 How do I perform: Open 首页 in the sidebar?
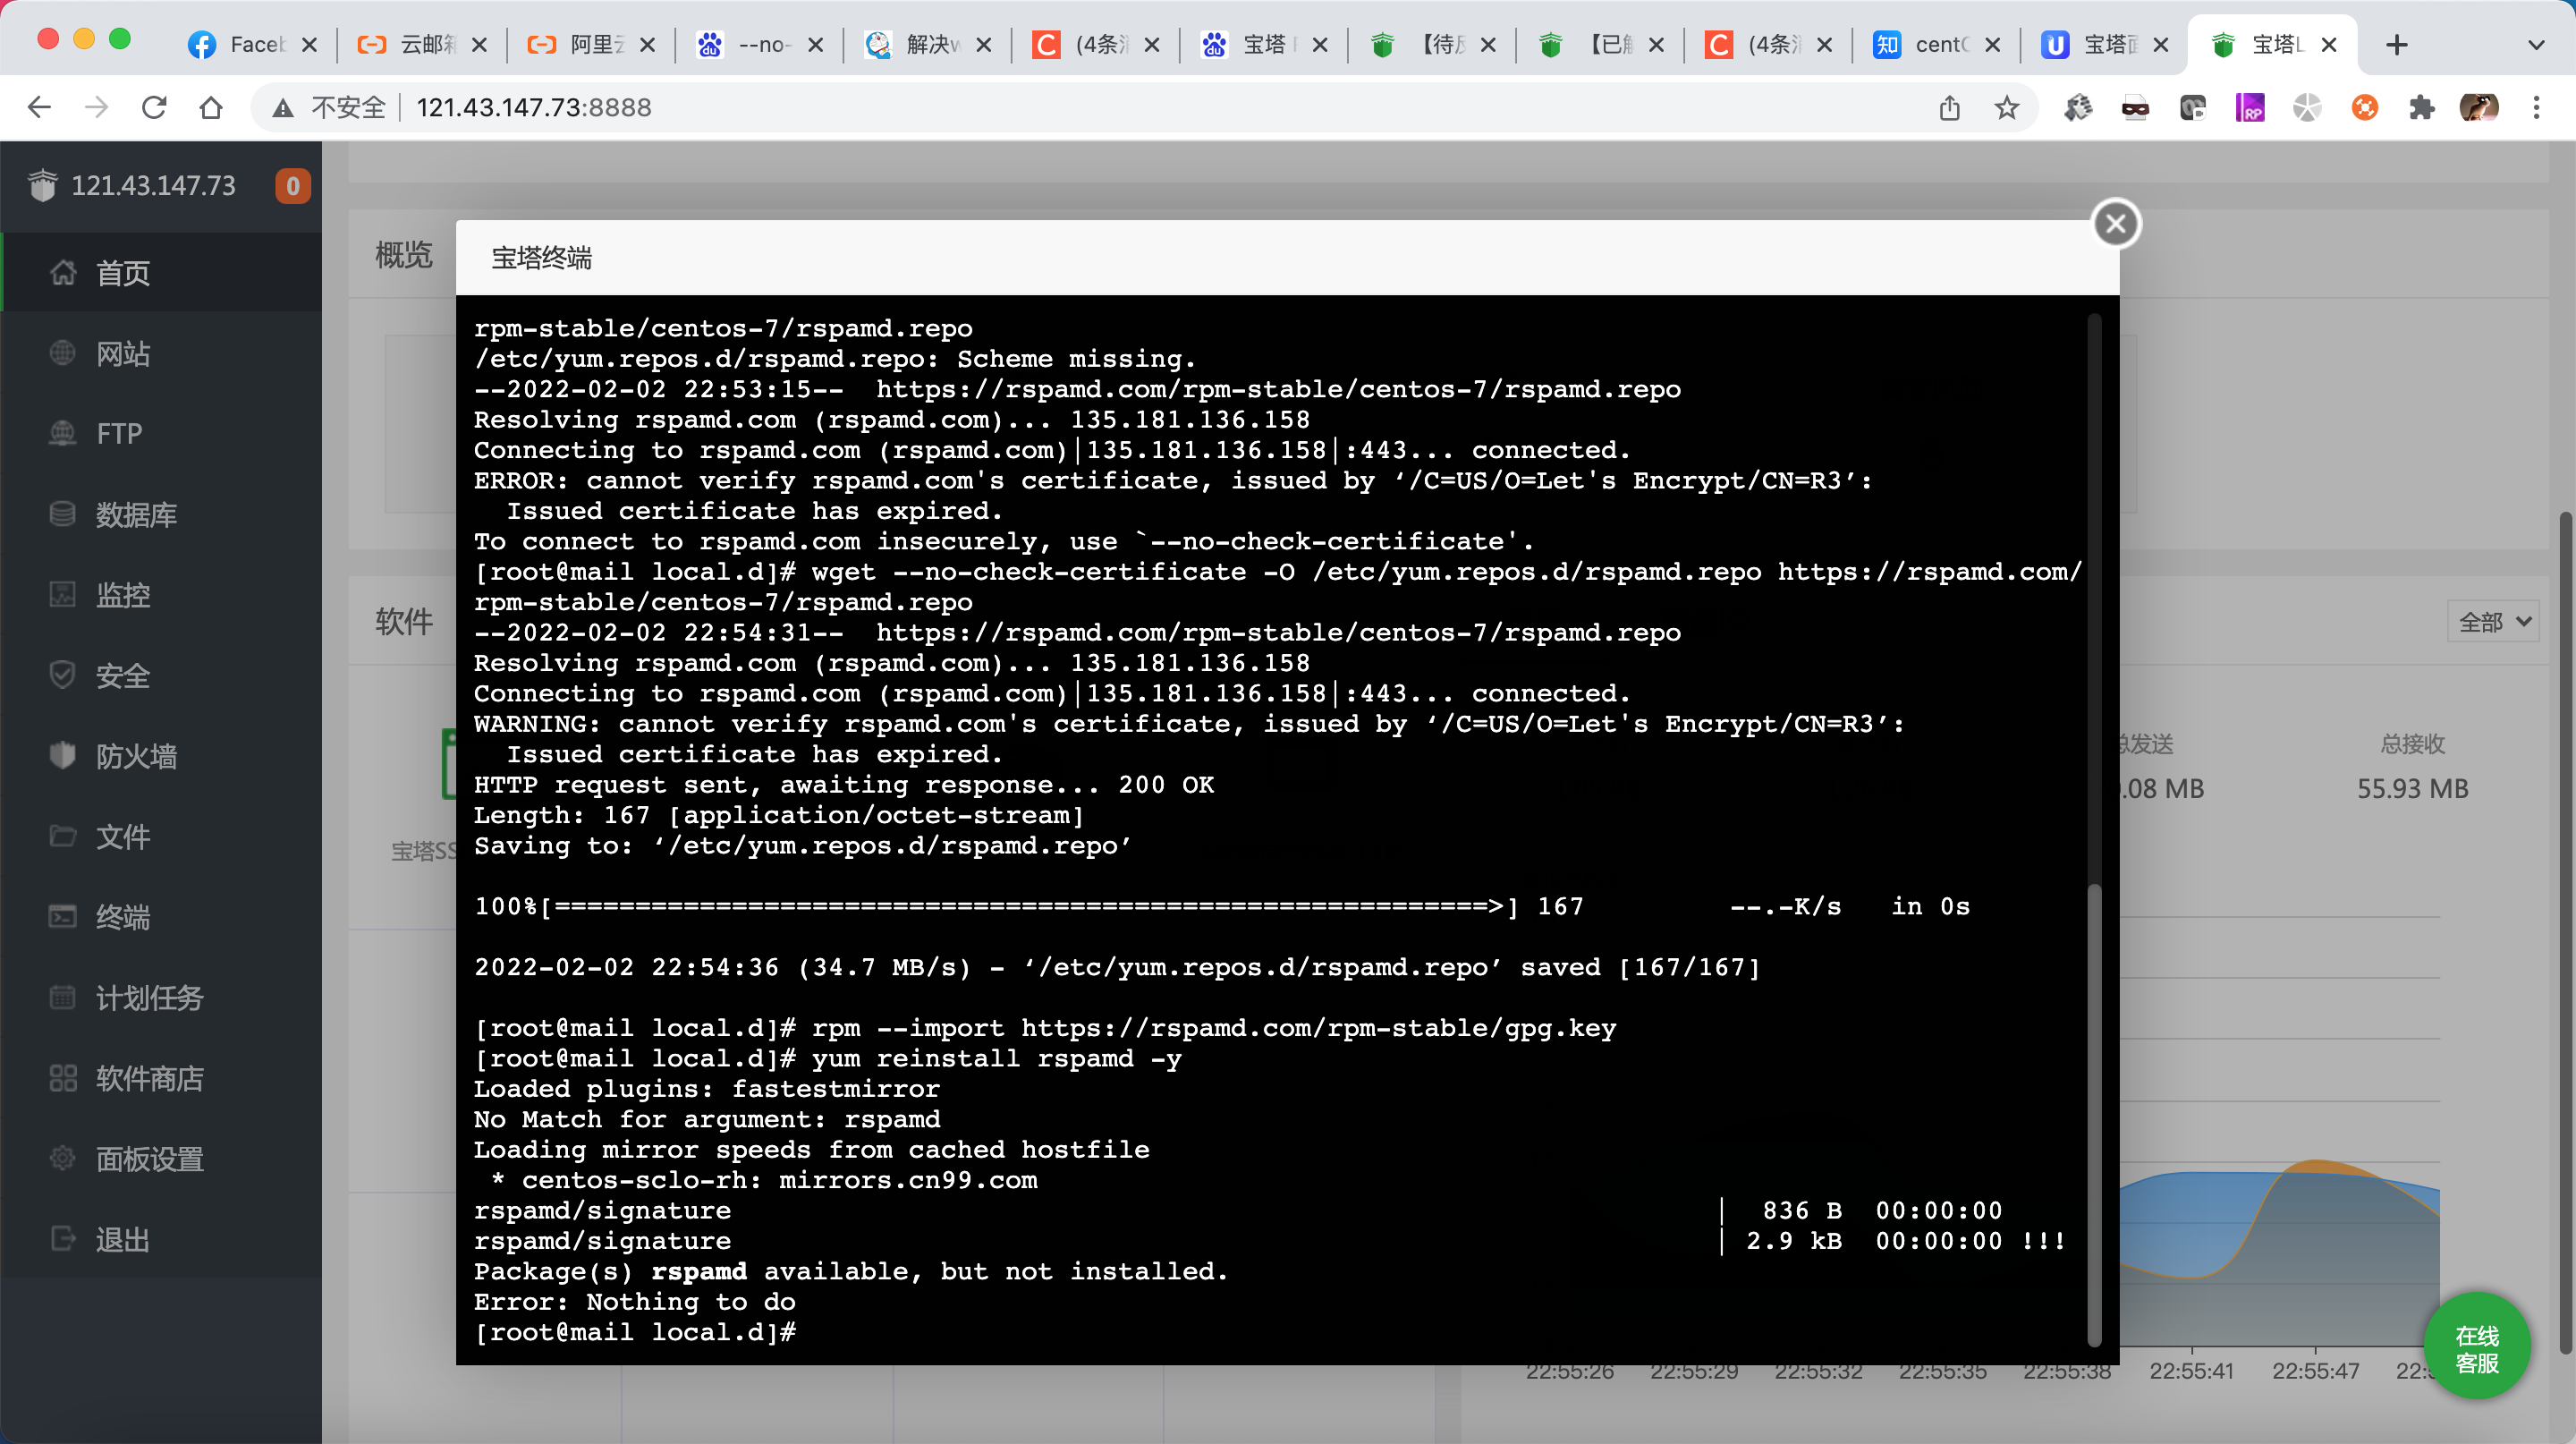pyautogui.click(x=161, y=273)
